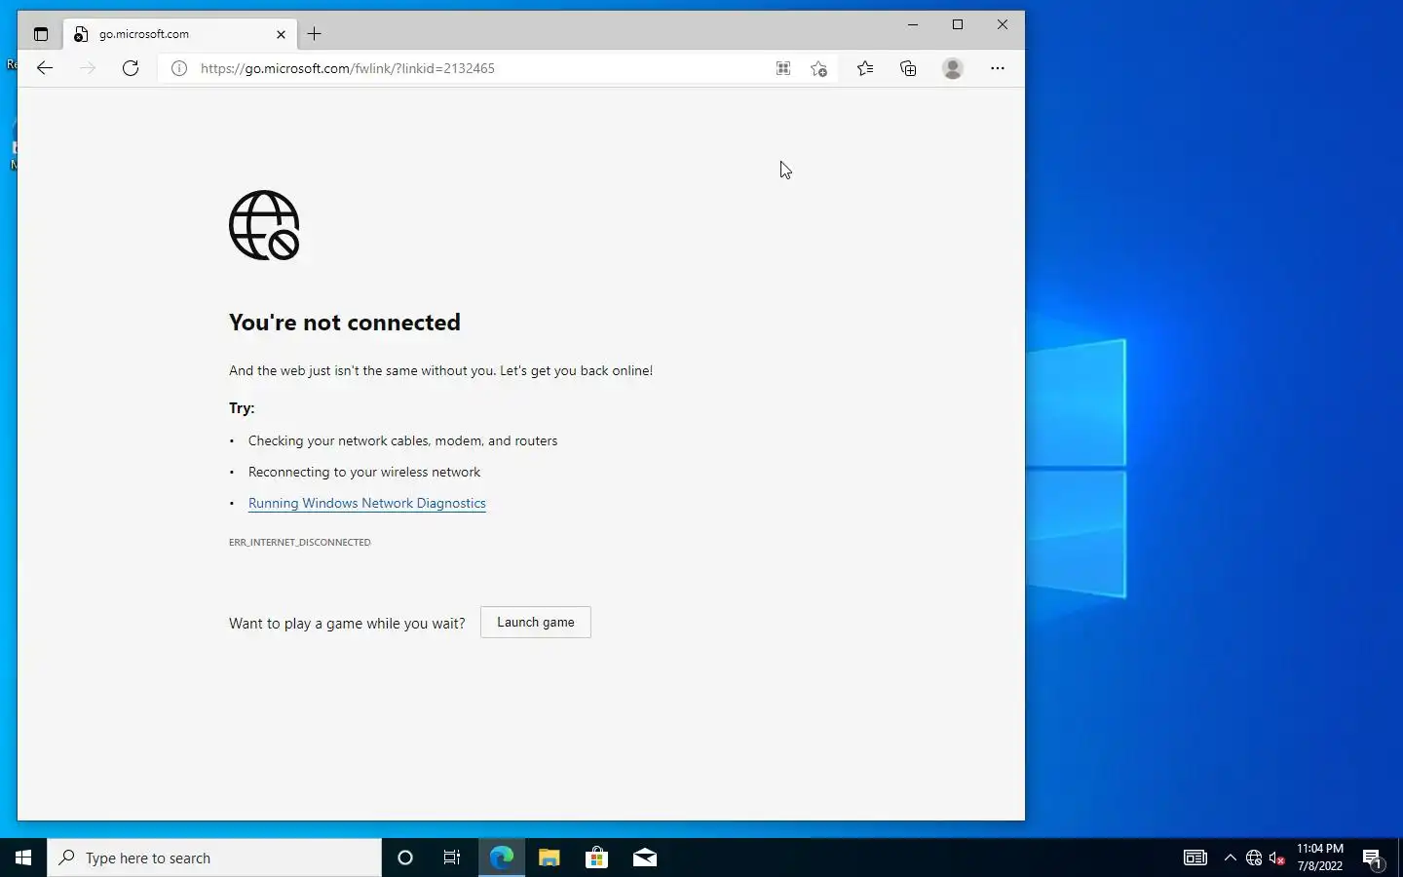Click the ERR_INTERNET_DISCONNECTED error code text
Screen dimensions: 1403x877
pos(300,542)
